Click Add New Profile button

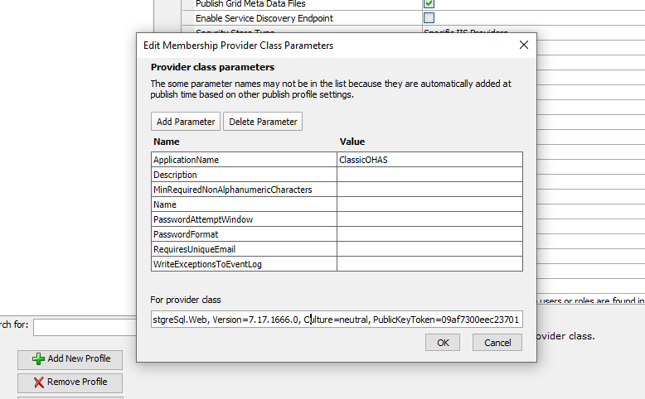pyautogui.click(x=70, y=359)
